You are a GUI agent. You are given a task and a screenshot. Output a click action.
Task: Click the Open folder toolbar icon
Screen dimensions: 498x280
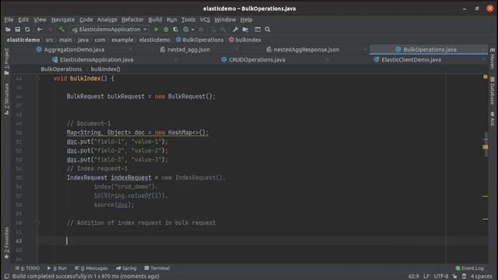click(8, 30)
